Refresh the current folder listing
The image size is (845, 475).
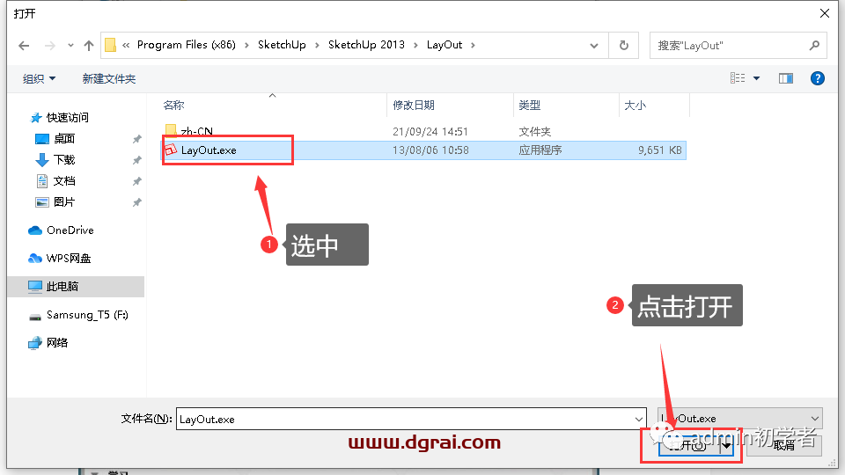pos(624,45)
